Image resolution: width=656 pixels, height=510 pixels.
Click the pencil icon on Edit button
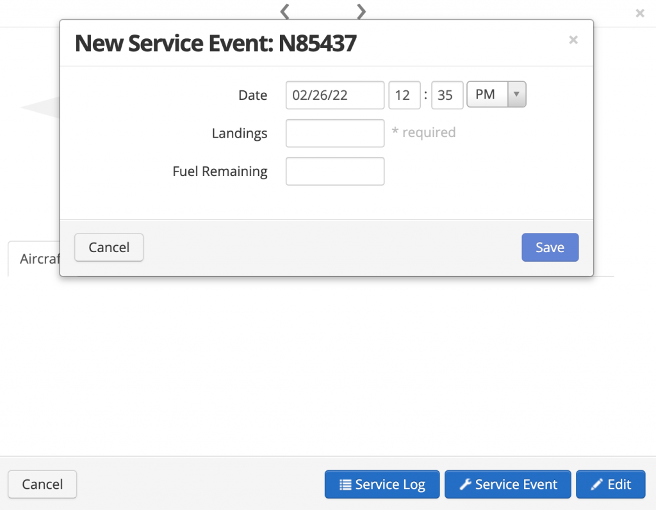pyautogui.click(x=596, y=484)
